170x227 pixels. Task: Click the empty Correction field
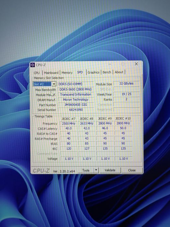tap(127, 104)
